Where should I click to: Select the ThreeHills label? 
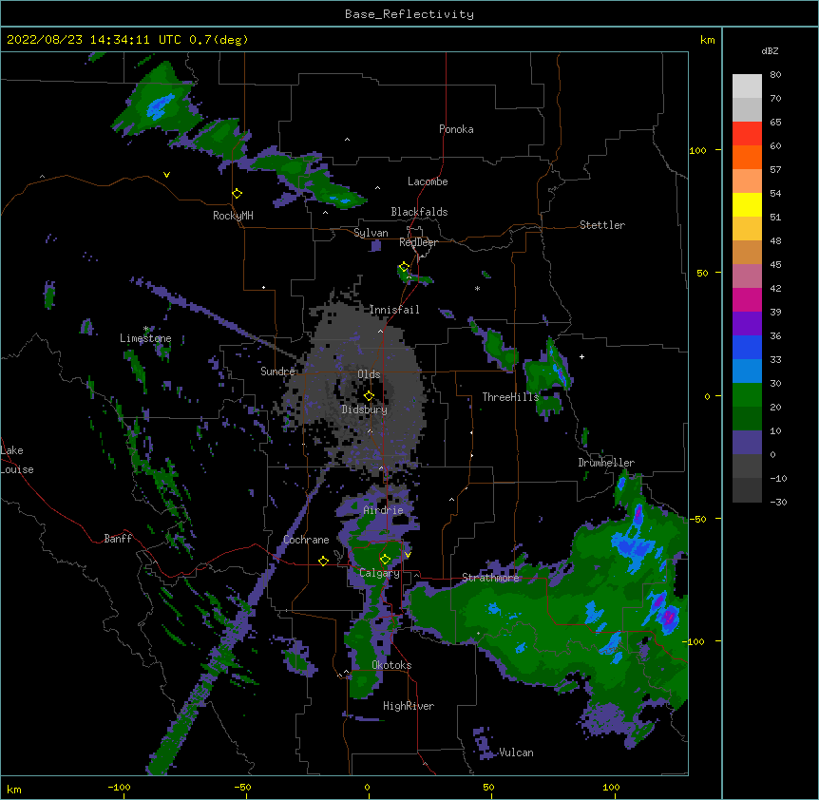click(510, 397)
